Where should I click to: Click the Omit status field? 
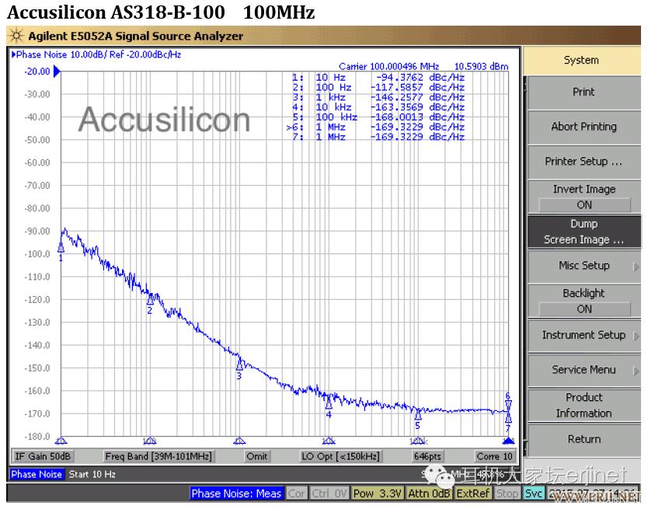pyautogui.click(x=256, y=456)
